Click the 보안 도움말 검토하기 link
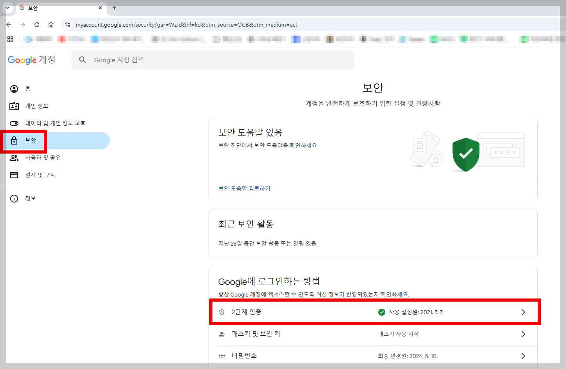The image size is (566, 369). point(244,188)
